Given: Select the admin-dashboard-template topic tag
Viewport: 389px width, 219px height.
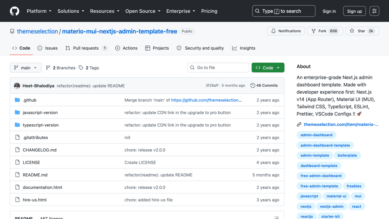Looking at the screenshot, I should pyautogui.click(x=325, y=145).
